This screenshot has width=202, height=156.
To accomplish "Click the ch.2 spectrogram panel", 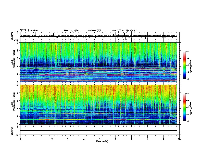I will (98, 105).
